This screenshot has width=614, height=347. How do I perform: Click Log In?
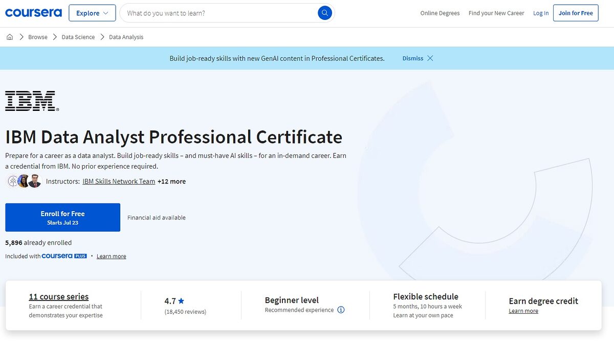pyautogui.click(x=541, y=13)
